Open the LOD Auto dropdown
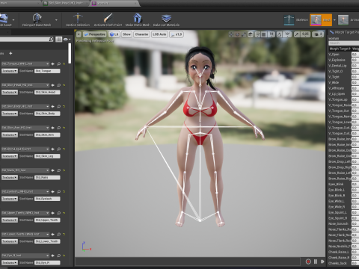Screen dimensions: 359x269 159,34
